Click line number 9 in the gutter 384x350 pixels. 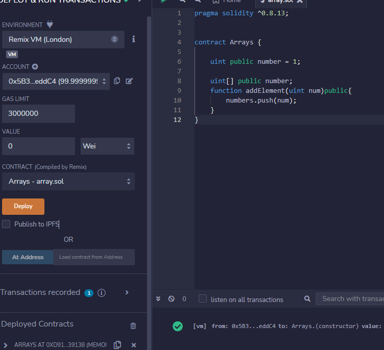tap(179, 90)
